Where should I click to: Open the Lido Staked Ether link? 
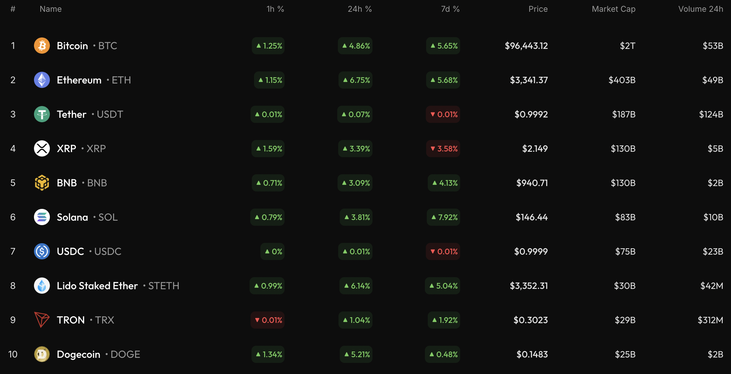pyautogui.click(x=97, y=286)
